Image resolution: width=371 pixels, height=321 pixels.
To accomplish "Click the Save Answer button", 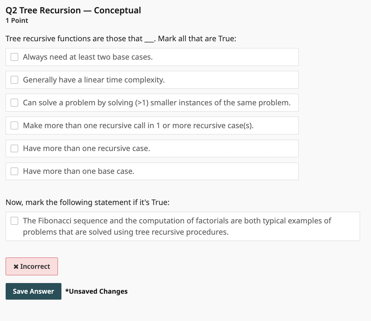I will (34, 291).
